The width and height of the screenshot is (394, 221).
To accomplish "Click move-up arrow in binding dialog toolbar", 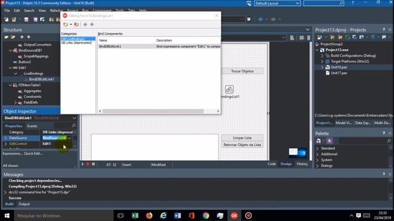I will pos(85,25).
